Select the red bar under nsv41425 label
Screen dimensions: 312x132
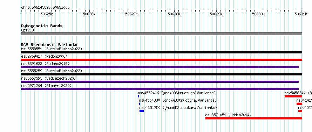[299, 104]
